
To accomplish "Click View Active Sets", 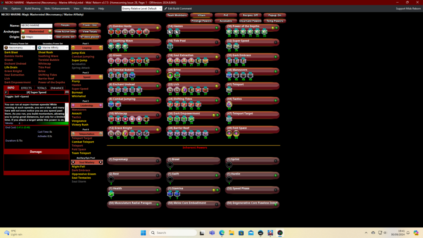I will tap(65, 32).
